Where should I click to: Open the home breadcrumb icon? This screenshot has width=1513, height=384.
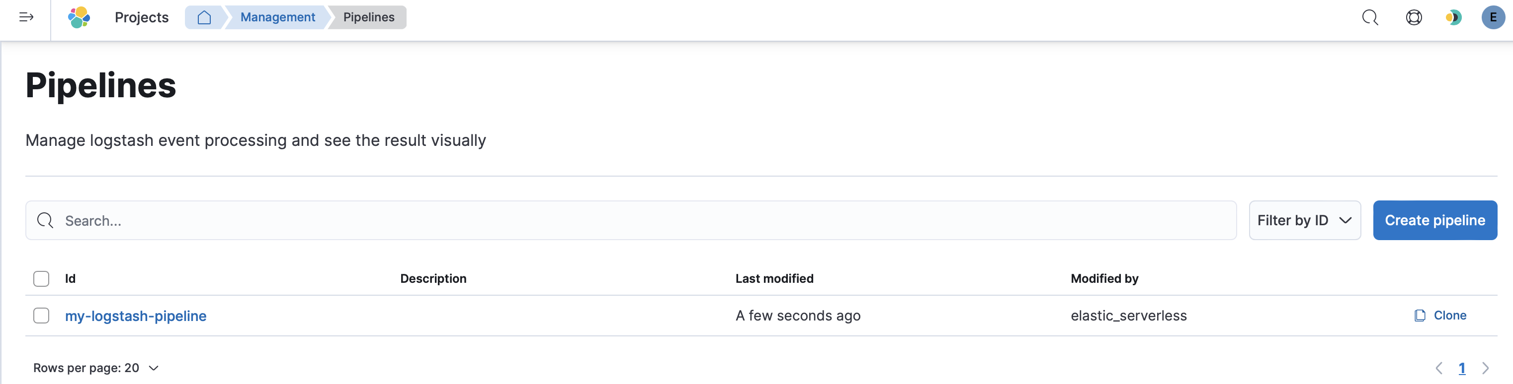pyautogui.click(x=204, y=17)
